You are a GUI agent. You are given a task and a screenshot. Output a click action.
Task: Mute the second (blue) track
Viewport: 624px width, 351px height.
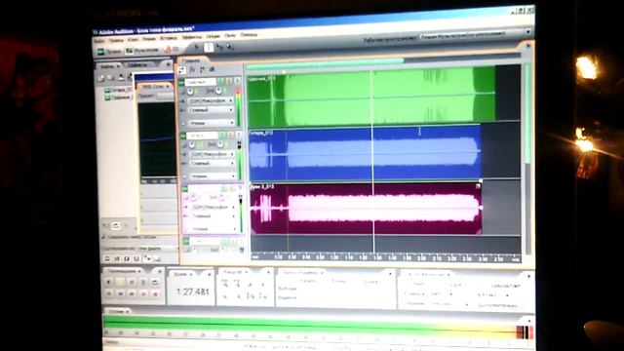coord(222,136)
